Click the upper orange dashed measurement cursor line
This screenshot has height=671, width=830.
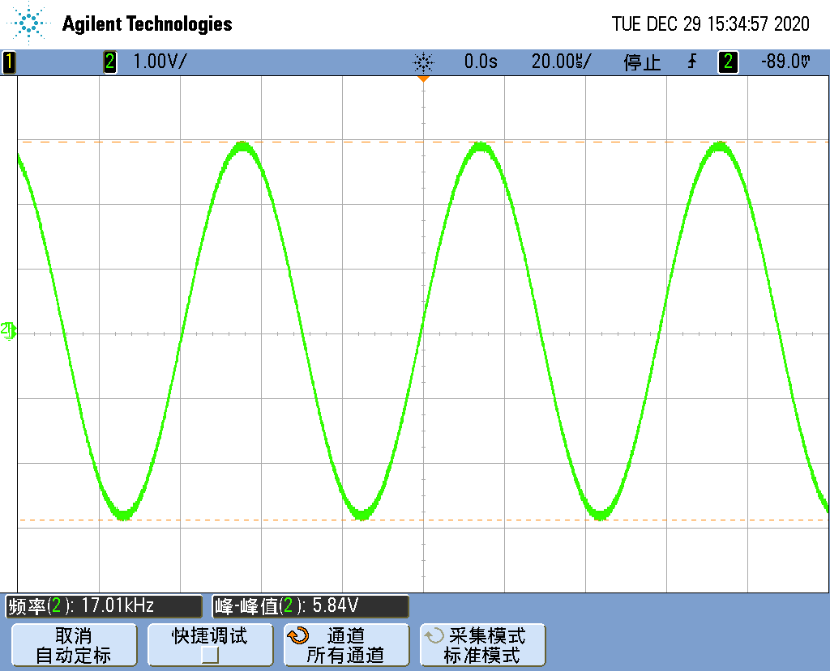(423, 142)
